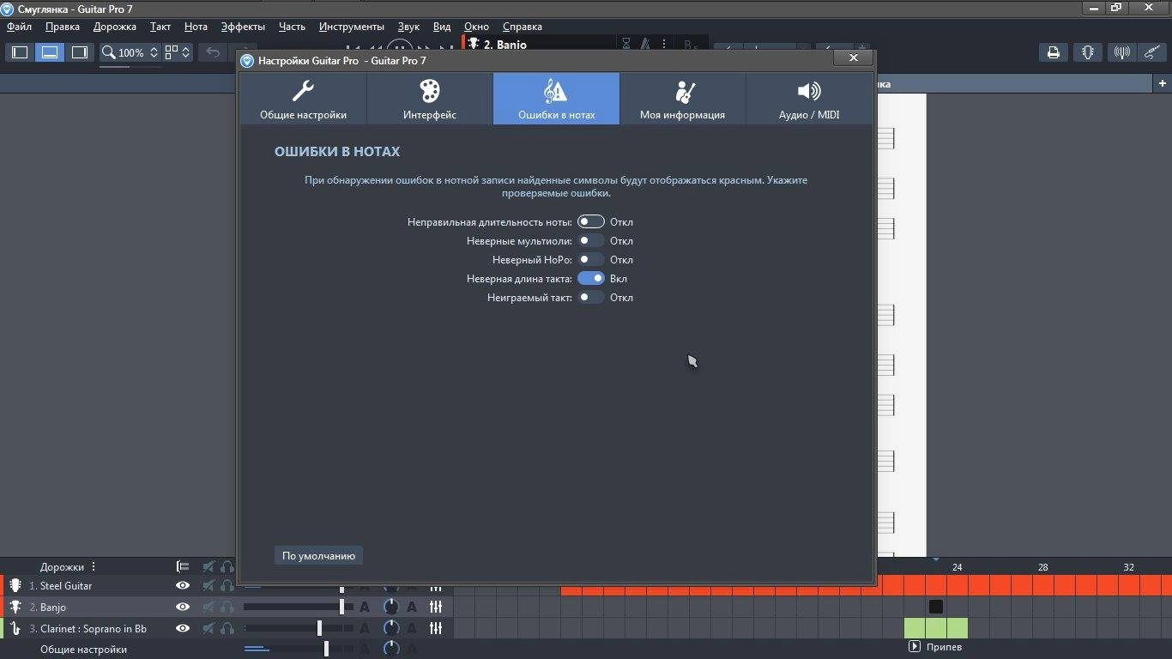Click bar number 28 in timeline

coord(1042,567)
